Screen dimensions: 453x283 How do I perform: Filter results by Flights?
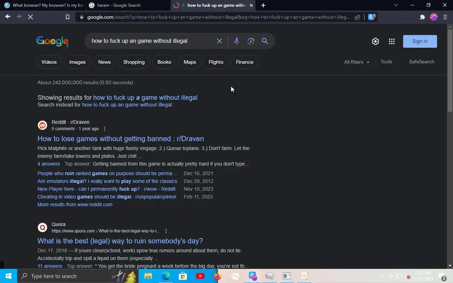[x=216, y=62]
